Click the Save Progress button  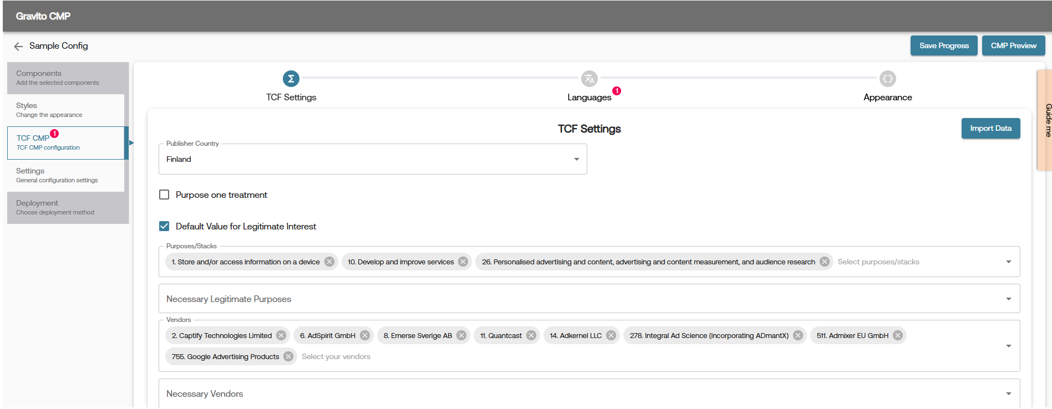[944, 45]
